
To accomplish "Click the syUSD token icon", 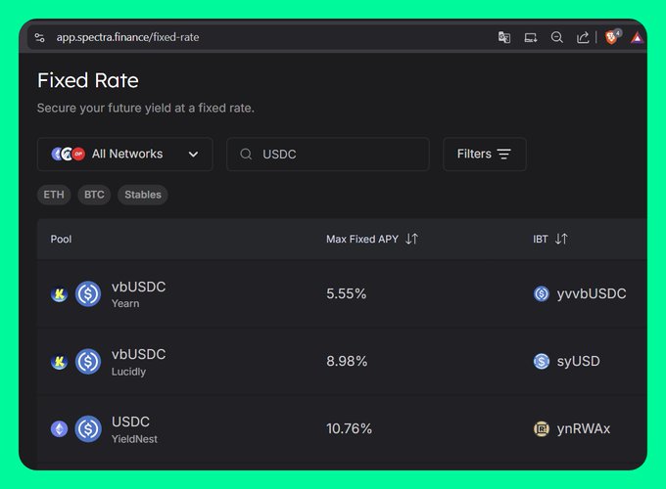I will pyautogui.click(x=541, y=361).
